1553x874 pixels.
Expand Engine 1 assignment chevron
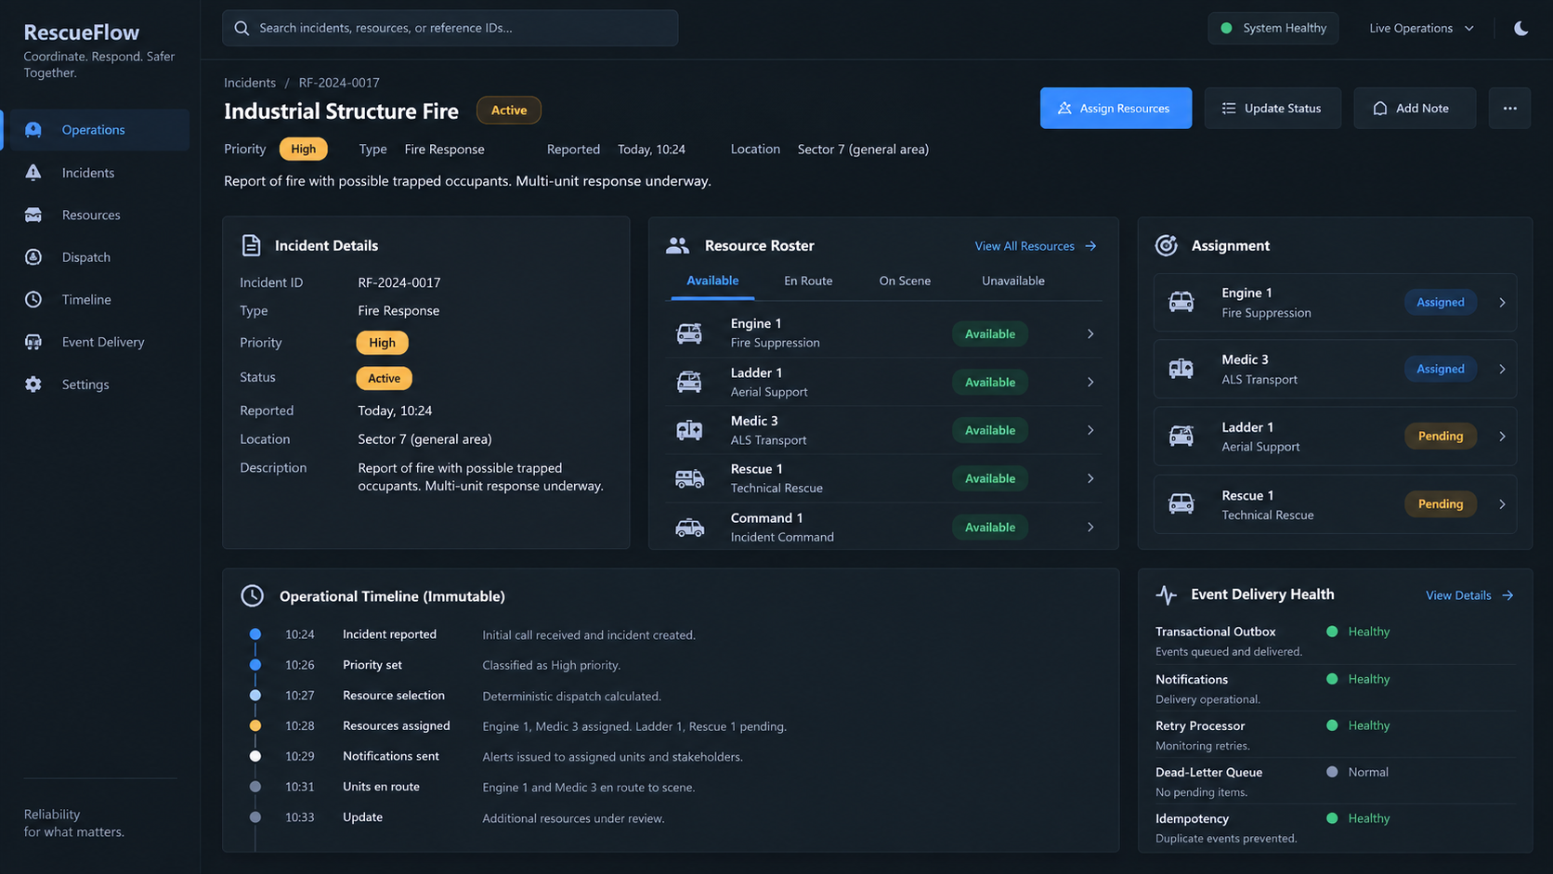point(1502,302)
